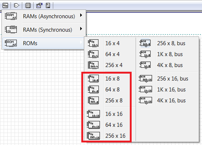Click the ROM 64x16 chip icon

[93, 125]
